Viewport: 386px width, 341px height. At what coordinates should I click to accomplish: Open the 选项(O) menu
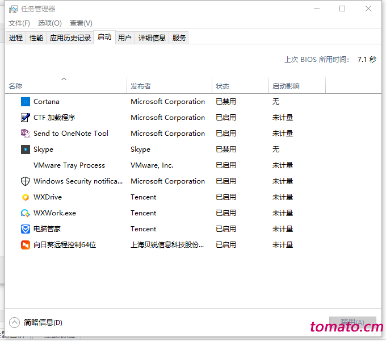(50, 23)
